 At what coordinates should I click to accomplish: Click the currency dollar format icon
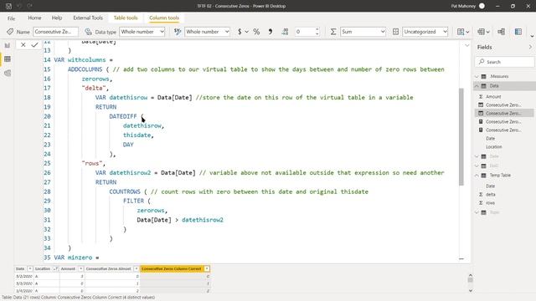pos(240,32)
